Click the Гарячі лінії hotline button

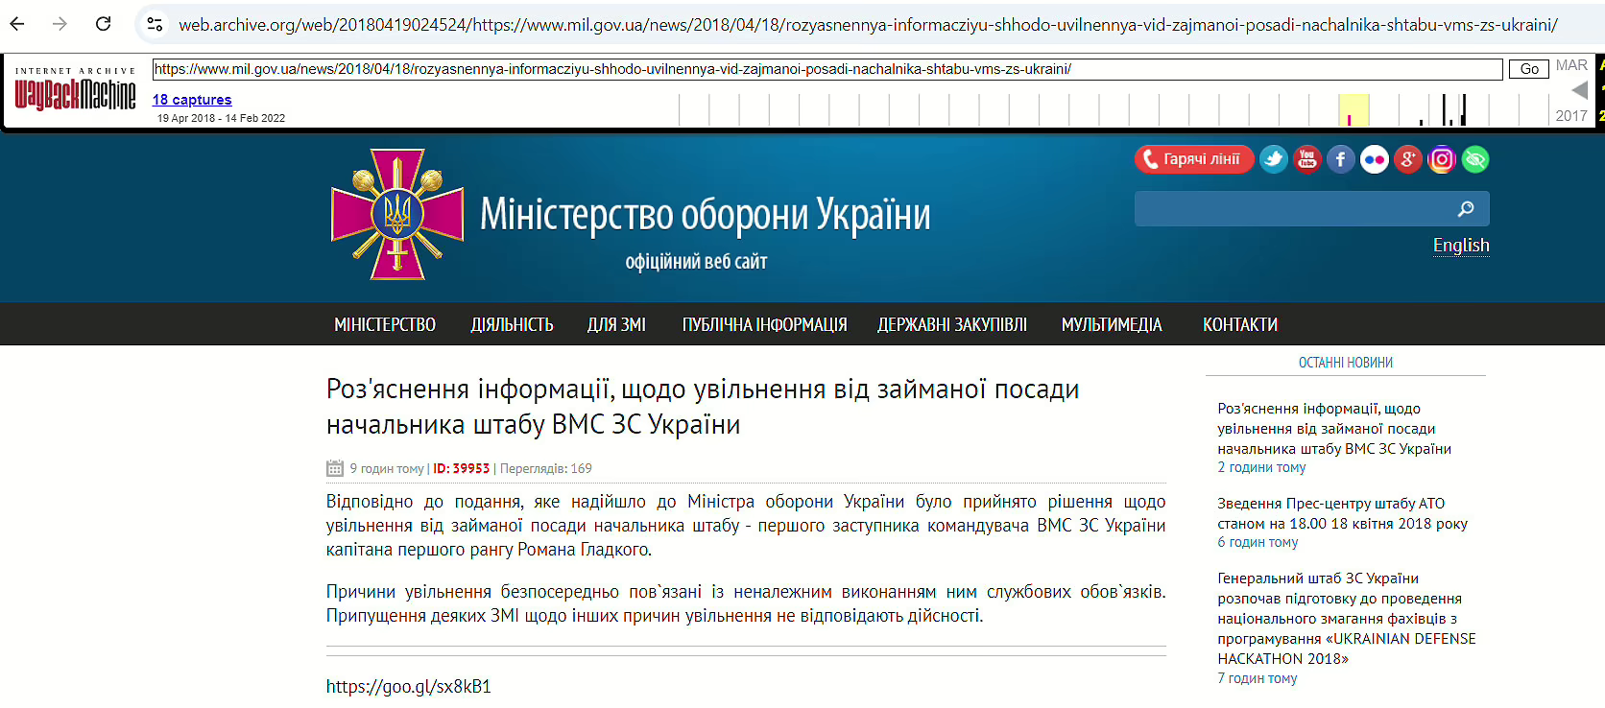1194,159
